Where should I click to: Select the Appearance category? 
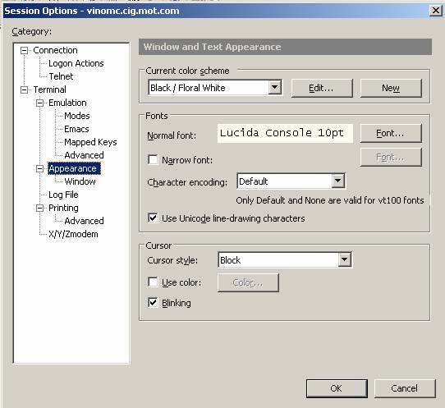click(x=74, y=168)
